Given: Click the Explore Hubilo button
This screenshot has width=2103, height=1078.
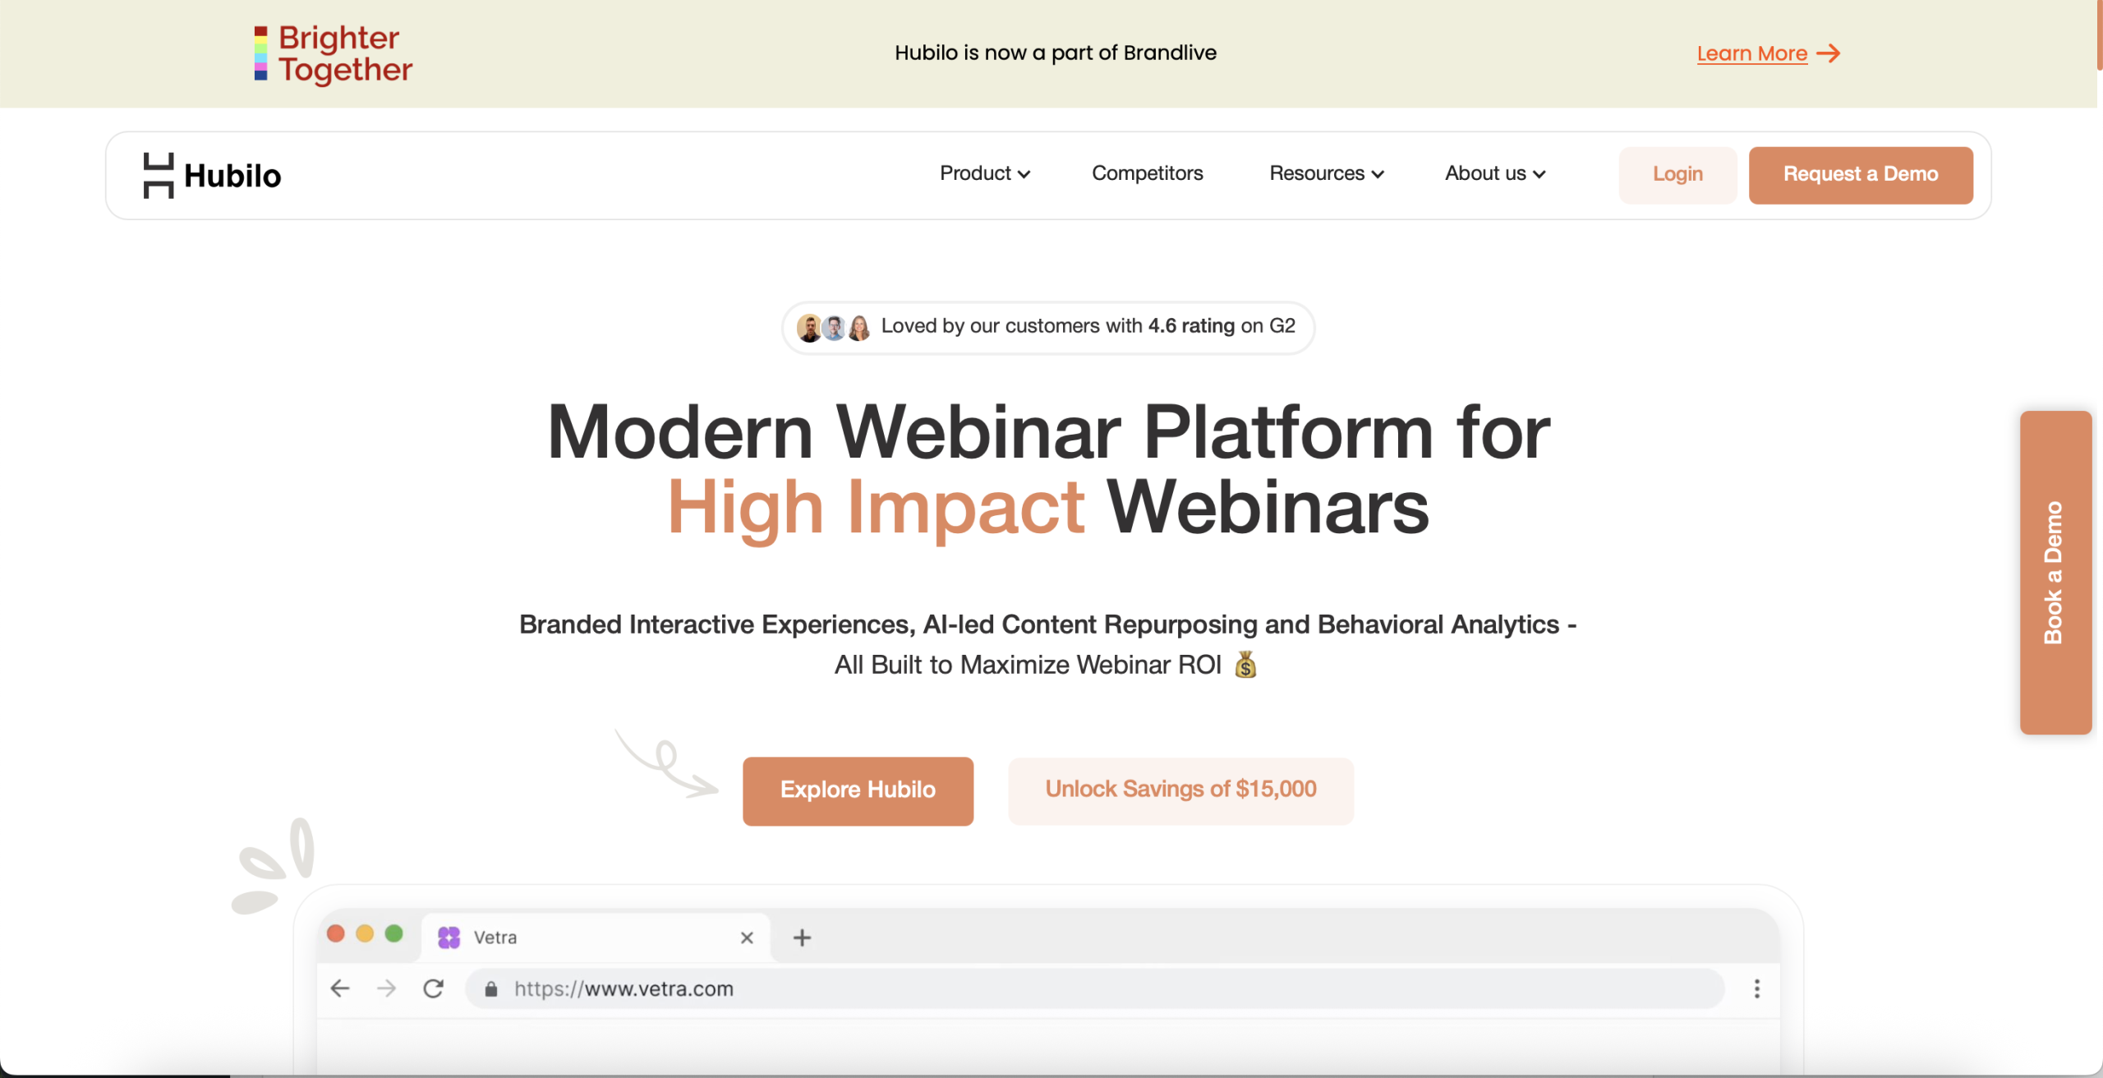Looking at the screenshot, I should tap(858, 790).
